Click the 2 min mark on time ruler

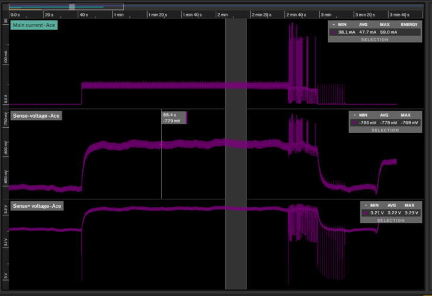(222, 14)
